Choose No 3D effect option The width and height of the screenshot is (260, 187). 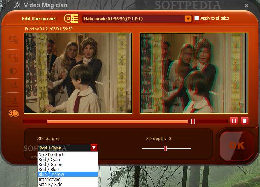click(x=68, y=154)
